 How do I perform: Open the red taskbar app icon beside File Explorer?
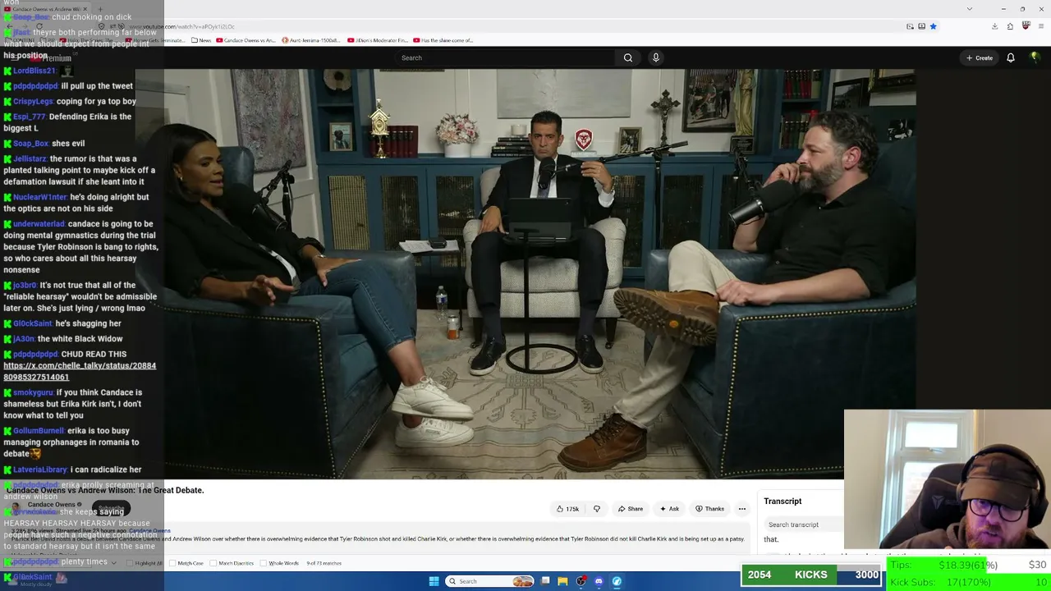pos(581,581)
